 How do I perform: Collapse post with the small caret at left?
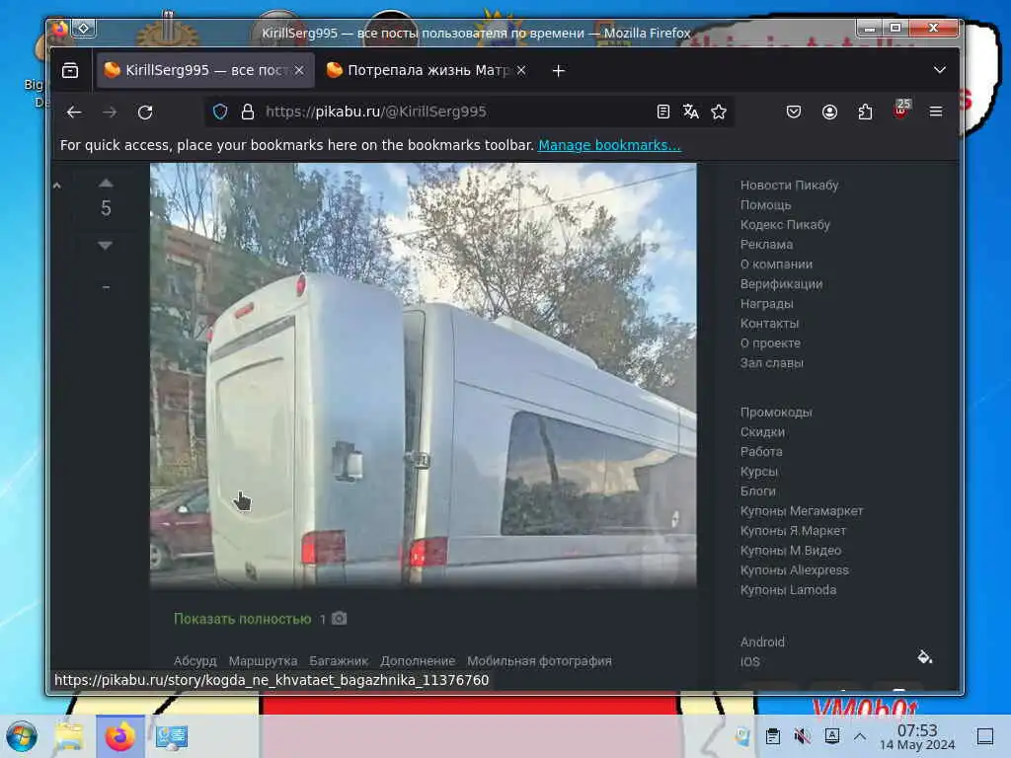(x=56, y=186)
